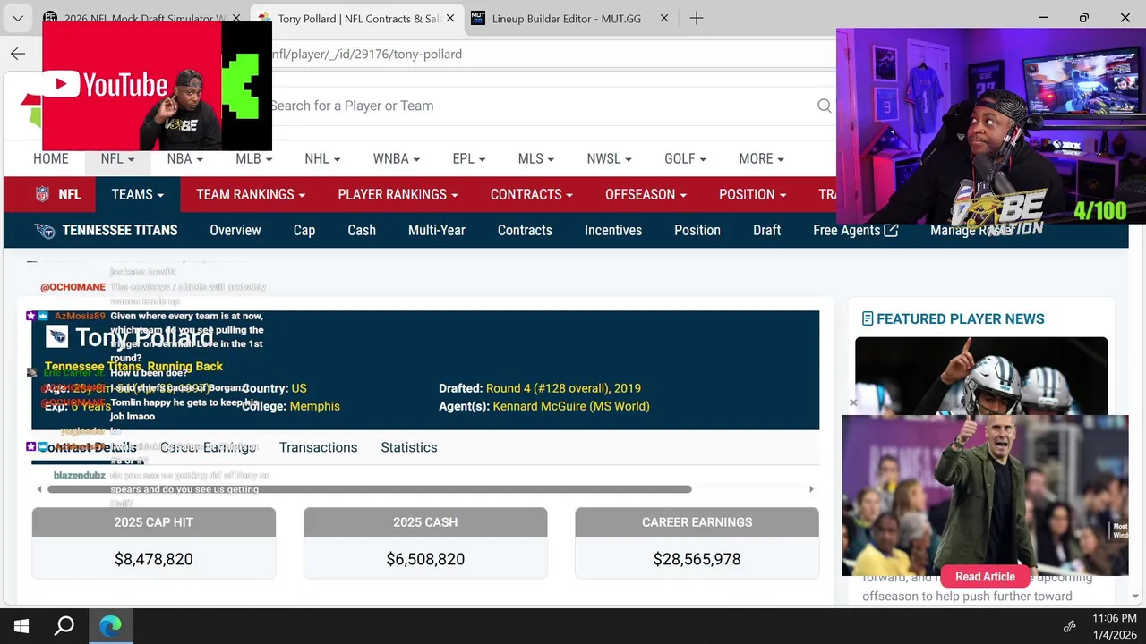Open the OFFSEASON menu
The image size is (1146, 644).
tap(646, 194)
